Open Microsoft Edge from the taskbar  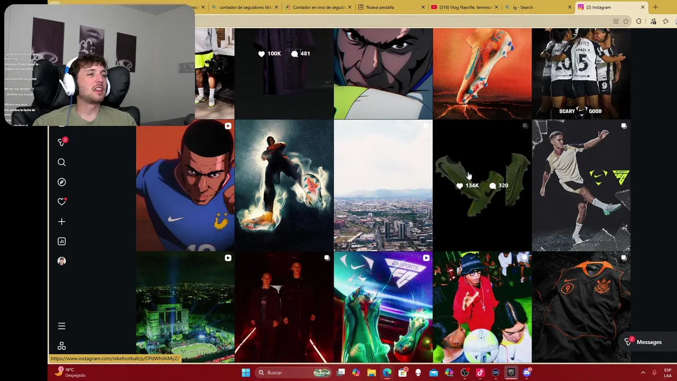(x=387, y=373)
